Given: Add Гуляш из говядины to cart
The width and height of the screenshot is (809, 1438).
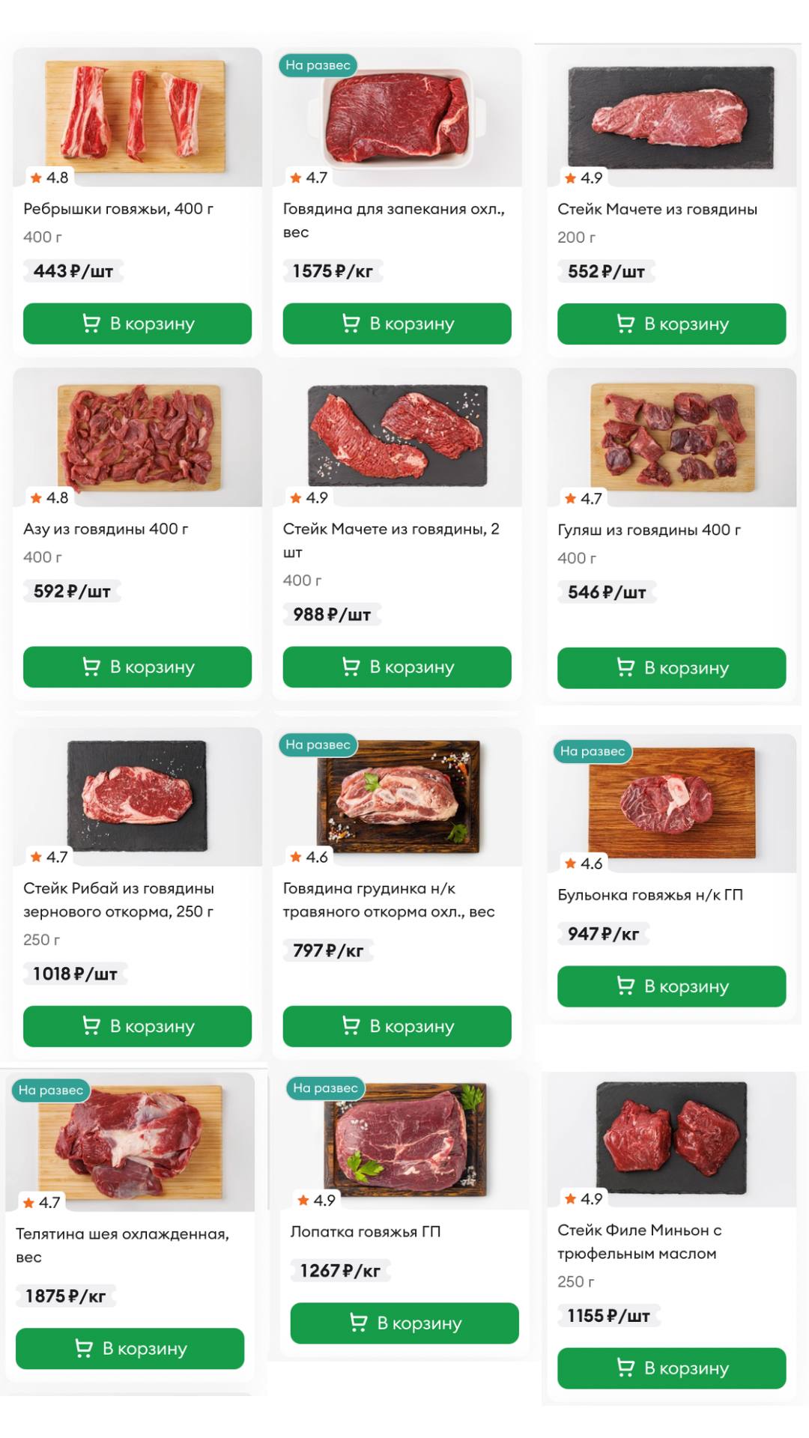Looking at the screenshot, I should pyautogui.click(x=671, y=668).
